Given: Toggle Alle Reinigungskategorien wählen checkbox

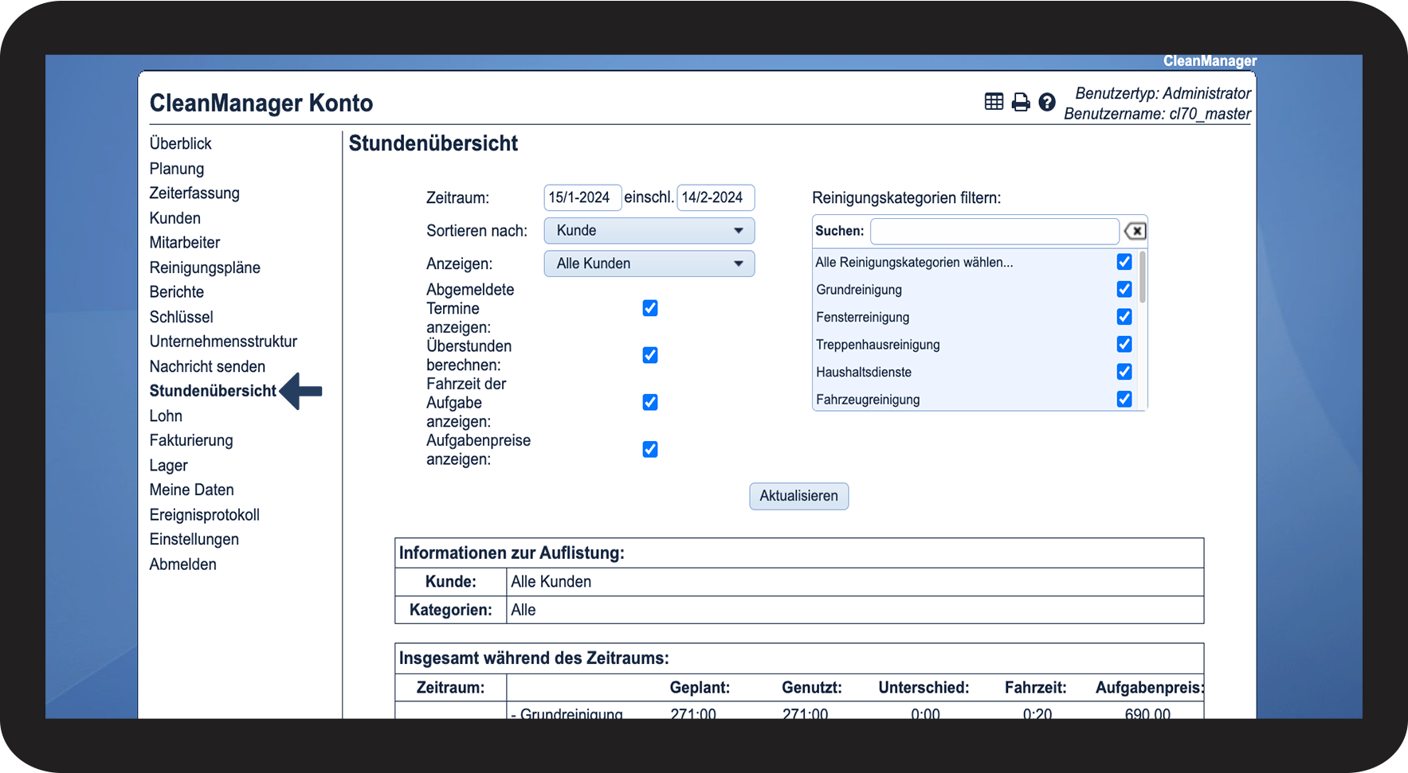Looking at the screenshot, I should coord(1124,262).
